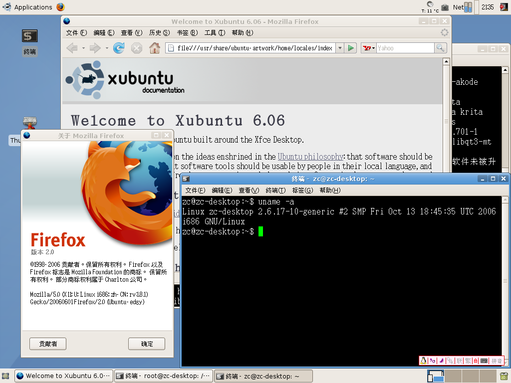Click the Tux penguin input method icon

click(x=423, y=361)
